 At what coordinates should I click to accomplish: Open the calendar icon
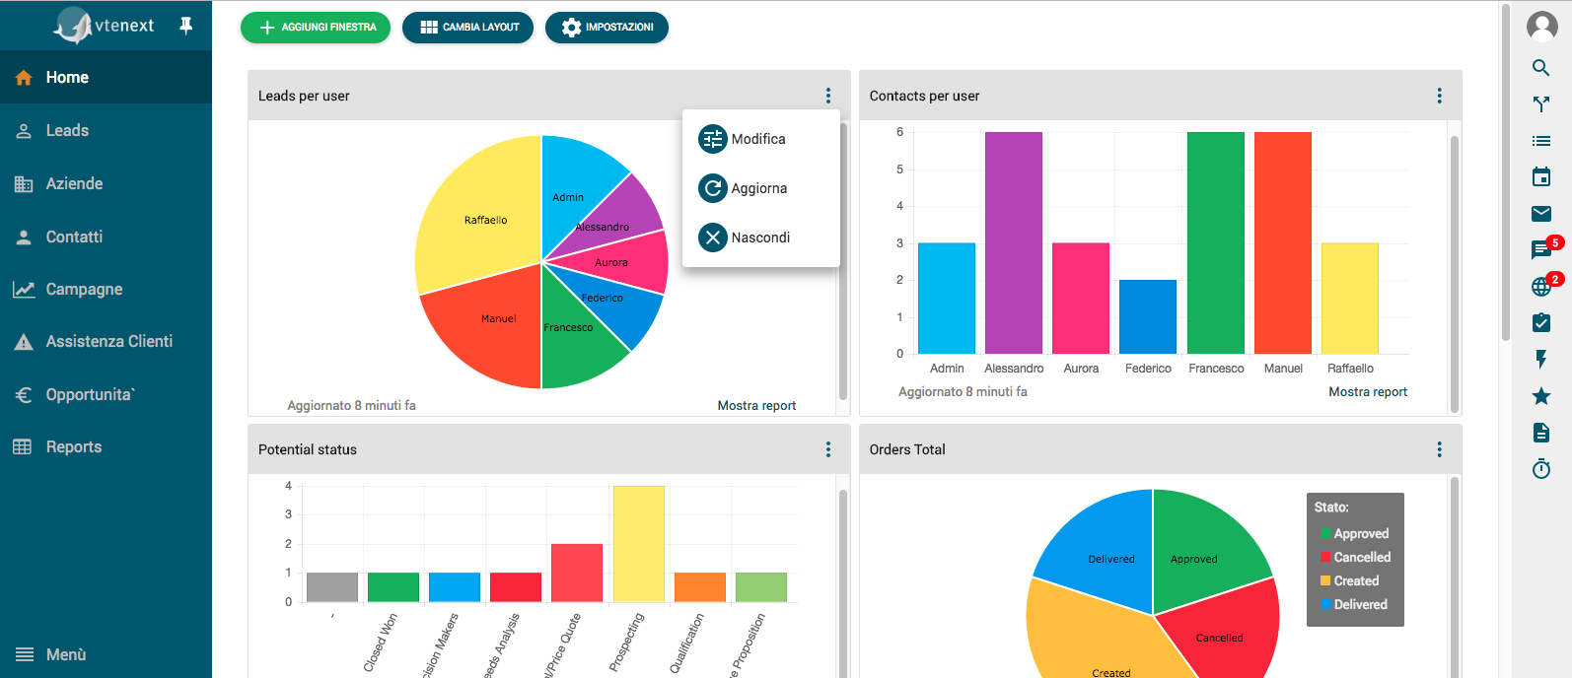pyautogui.click(x=1541, y=177)
